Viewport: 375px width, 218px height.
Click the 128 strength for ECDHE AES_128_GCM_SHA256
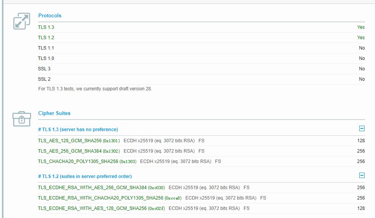pos(361,208)
